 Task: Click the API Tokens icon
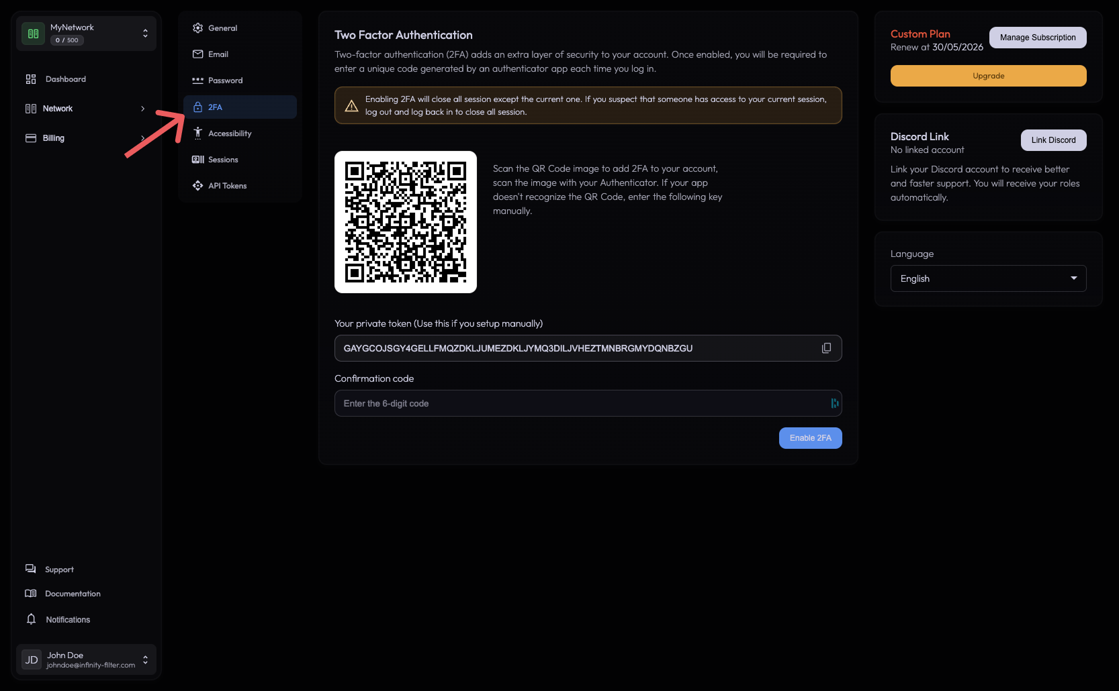(197, 186)
